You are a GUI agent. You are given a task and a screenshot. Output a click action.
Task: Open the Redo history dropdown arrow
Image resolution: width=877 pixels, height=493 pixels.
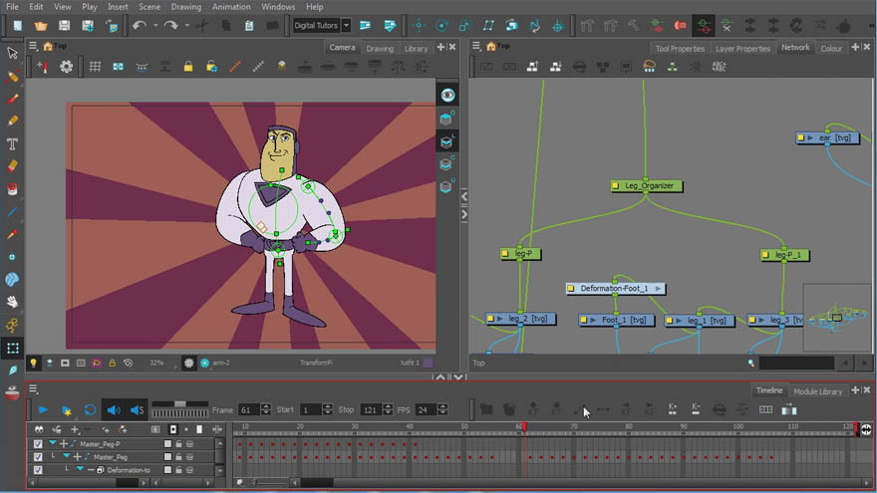pos(186,26)
